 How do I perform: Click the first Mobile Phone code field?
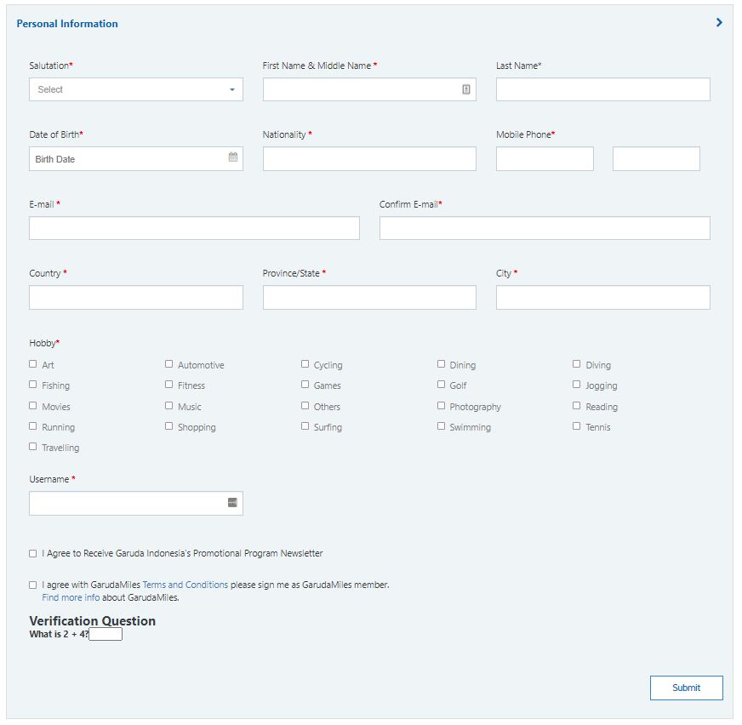pos(545,158)
